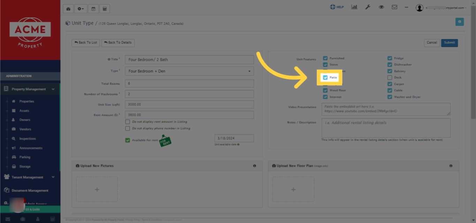Click the info icon in Upload New Pictures header

tap(255, 166)
